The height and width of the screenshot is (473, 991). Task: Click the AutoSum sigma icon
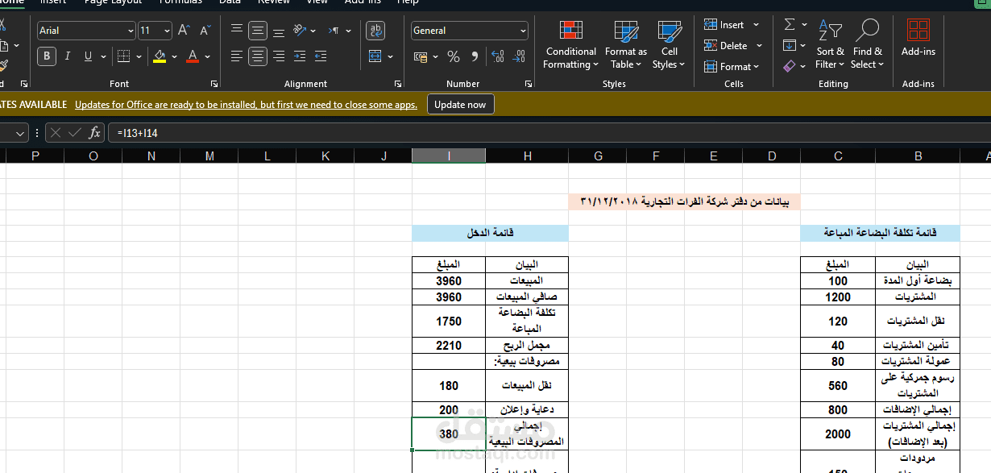790,25
